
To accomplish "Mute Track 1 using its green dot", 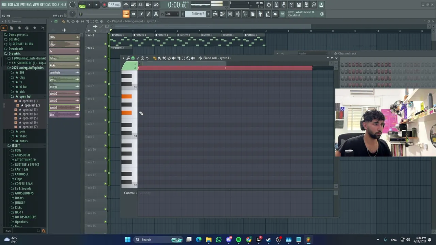I will click(x=105, y=44).
